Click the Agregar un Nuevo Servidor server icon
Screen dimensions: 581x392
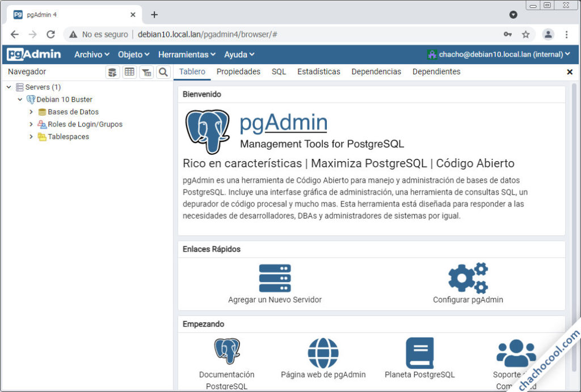[275, 278]
